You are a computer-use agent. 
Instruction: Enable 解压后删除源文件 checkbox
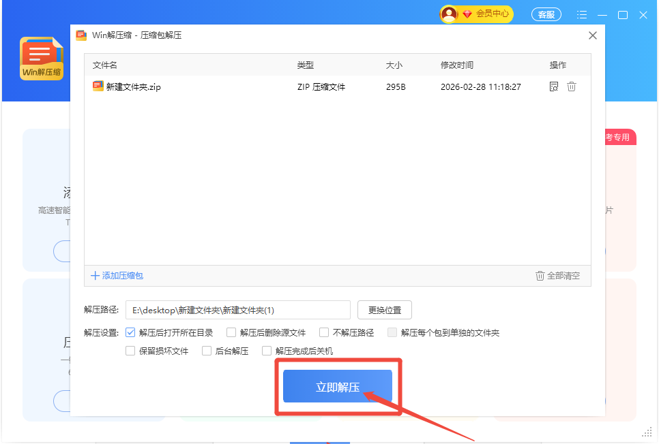pyautogui.click(x=231, y=333)
